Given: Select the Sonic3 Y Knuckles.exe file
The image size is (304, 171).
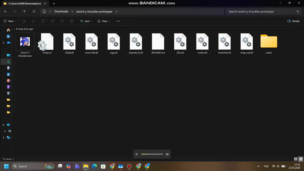Looking at the screenshot, I should [x=25, y=45].
